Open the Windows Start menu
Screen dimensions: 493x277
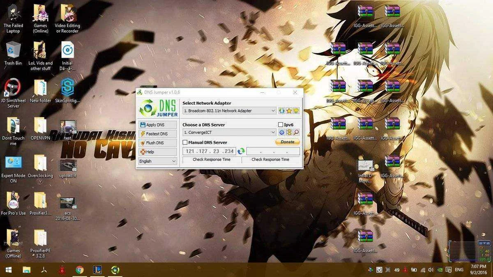(8, 270)
